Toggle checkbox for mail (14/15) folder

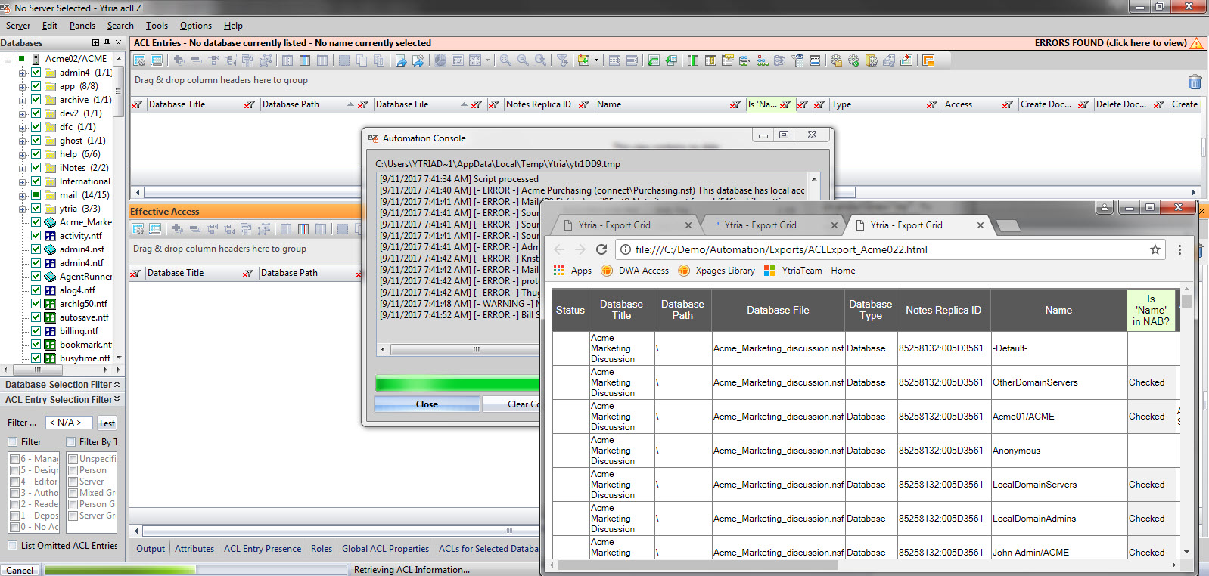tap(36, 195)
